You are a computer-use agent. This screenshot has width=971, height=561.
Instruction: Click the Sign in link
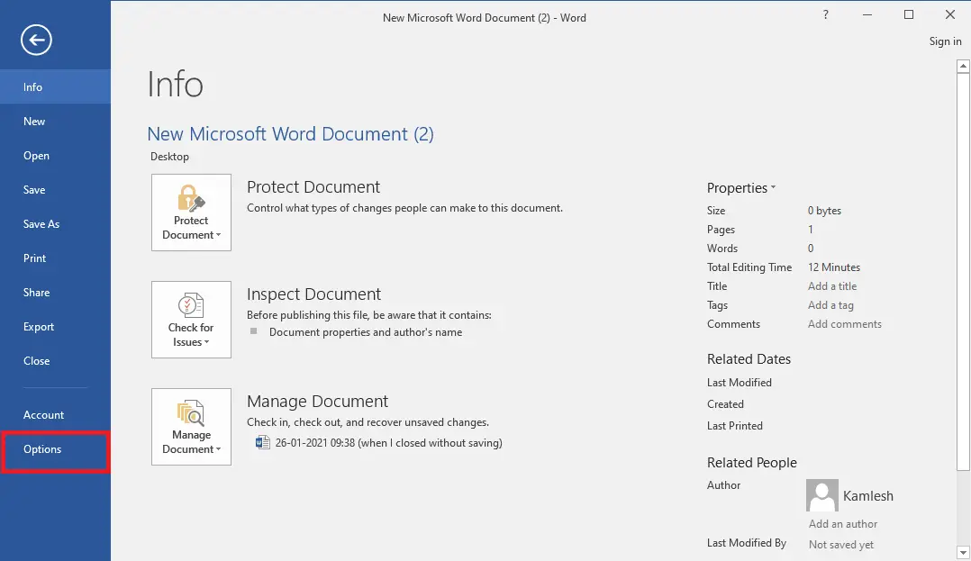coord(945,41)
